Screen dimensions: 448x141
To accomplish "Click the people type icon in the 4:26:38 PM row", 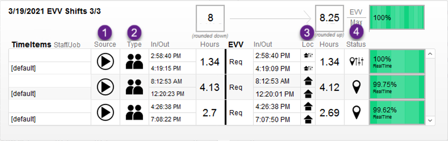I will (x=134, y=112).
